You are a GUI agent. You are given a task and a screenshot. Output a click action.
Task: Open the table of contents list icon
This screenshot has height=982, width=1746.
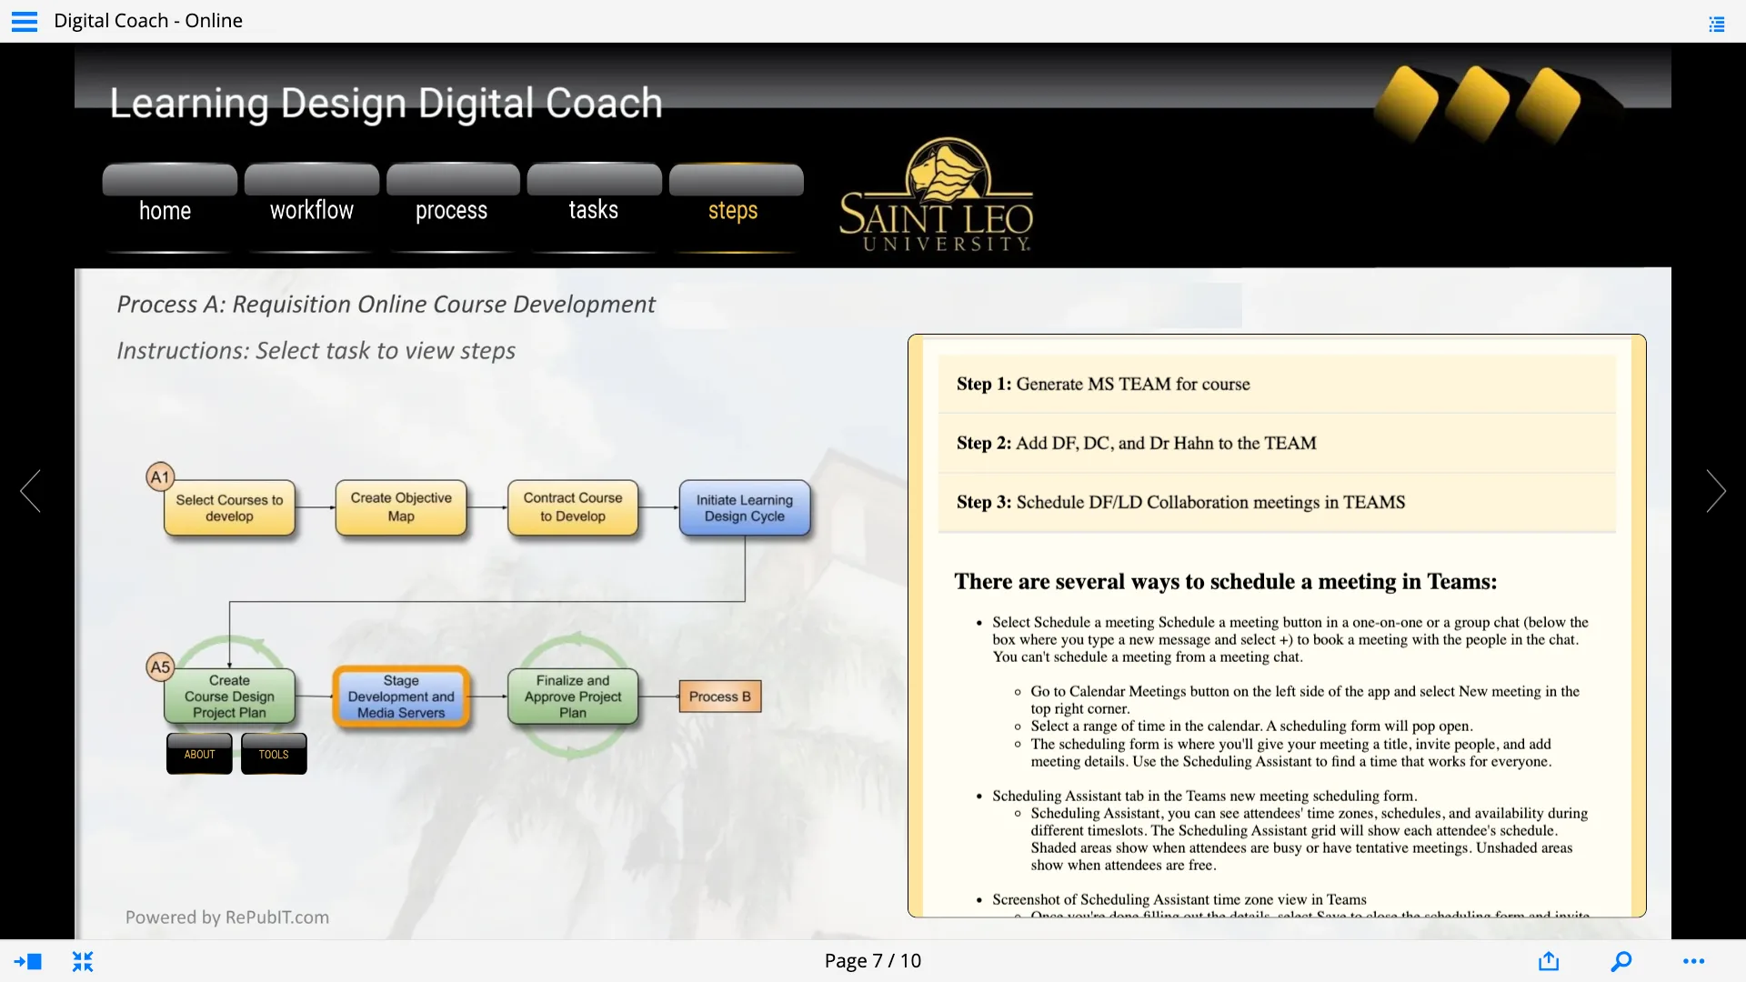pyautogui.click(x=1716, y=24)
